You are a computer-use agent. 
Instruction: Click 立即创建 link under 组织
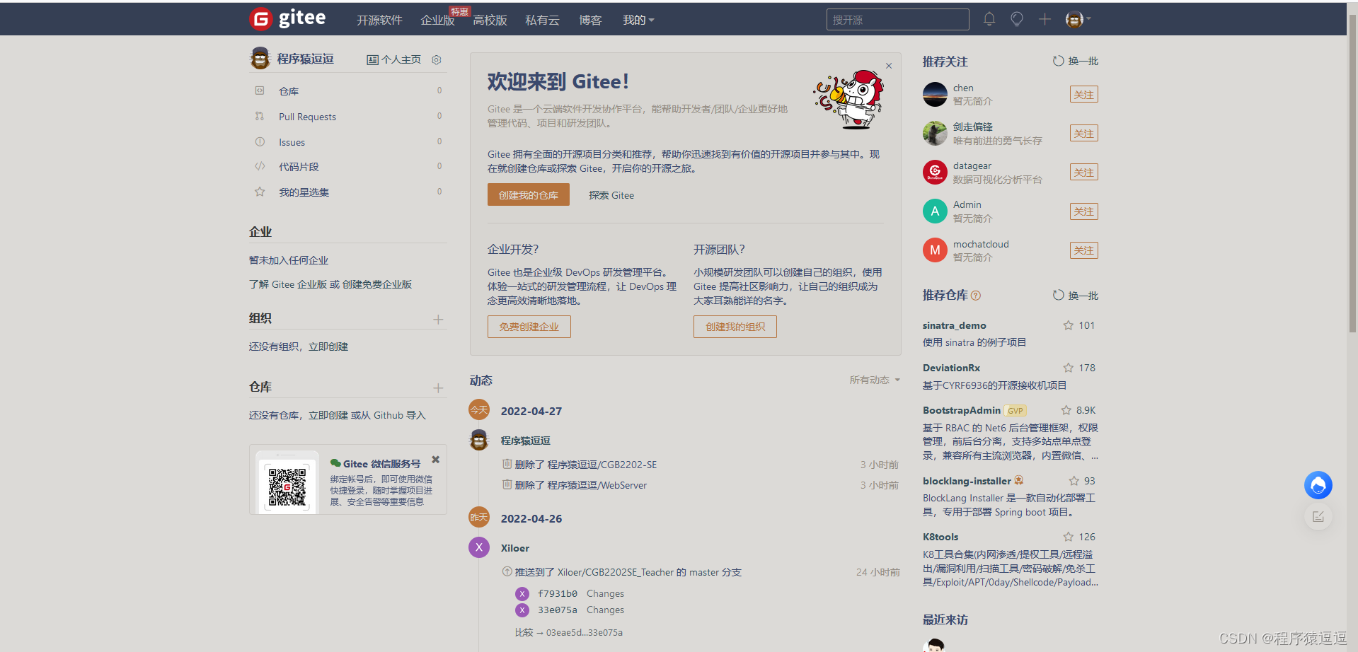coord(328,347)
